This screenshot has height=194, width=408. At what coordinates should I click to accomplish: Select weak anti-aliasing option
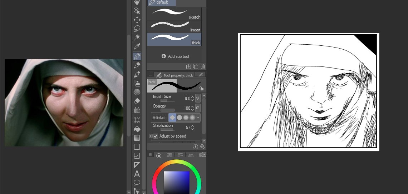pyautogui.click(x=180, y=118)
